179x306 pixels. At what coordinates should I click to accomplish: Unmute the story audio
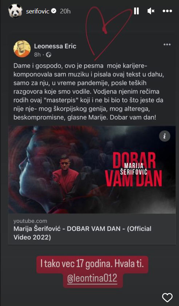click(x=151, y=11)
